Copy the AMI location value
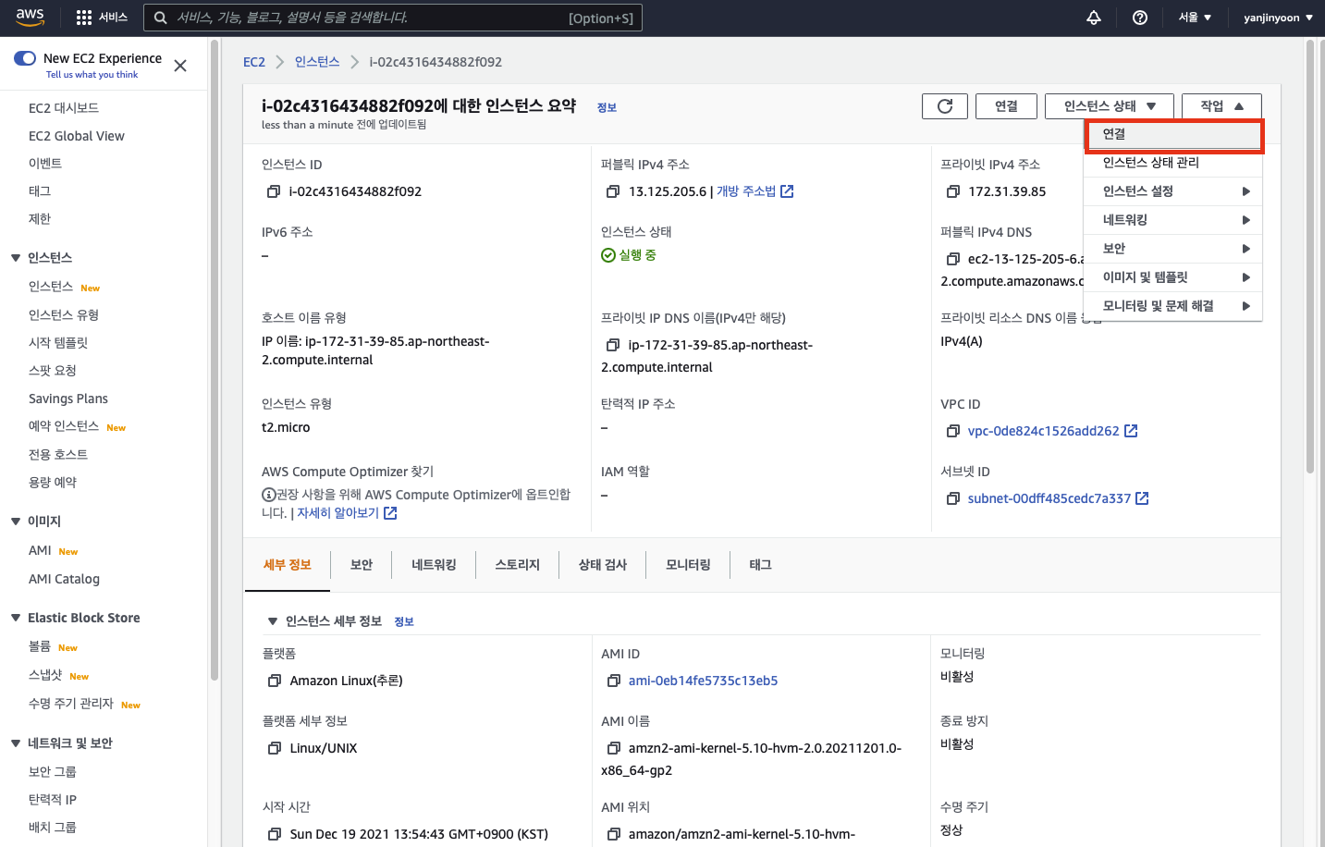1325x847 pixels. pos(614,834)
